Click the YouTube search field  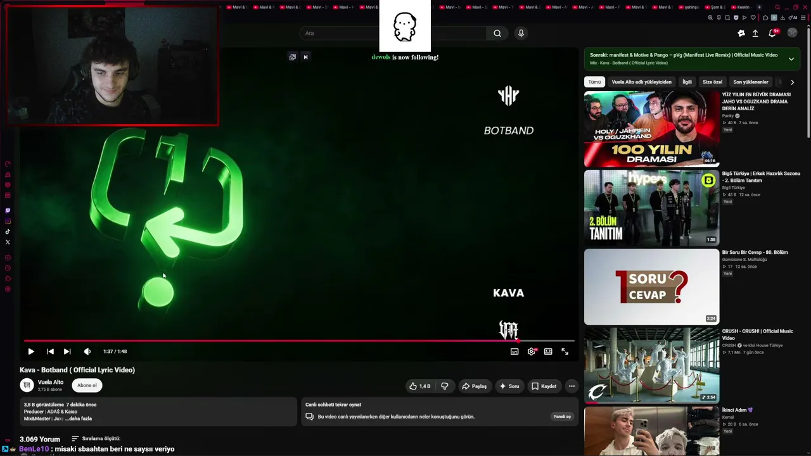tap(393, 33)
